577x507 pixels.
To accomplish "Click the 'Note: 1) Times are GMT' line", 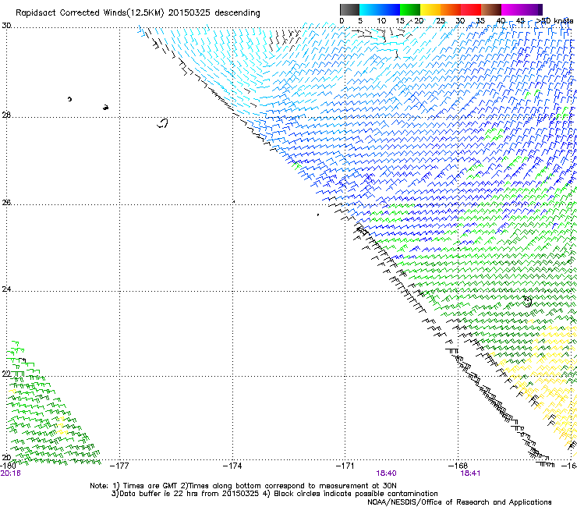I will tap(243, 486).
